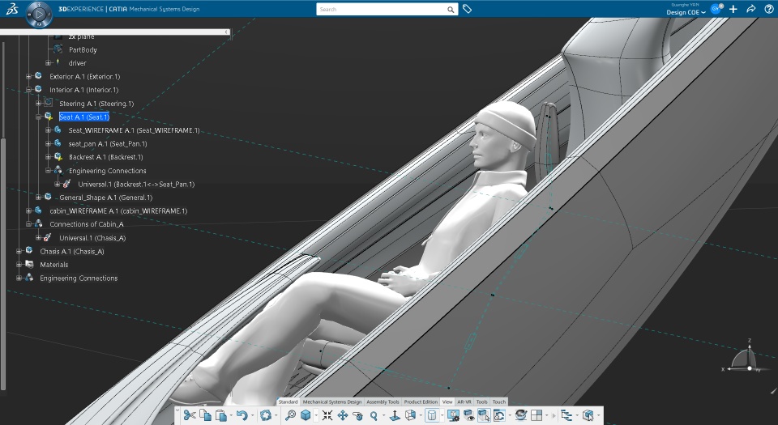Expand the Exterior A.1 node
The height and width of the screenshot is (425, 778).
point(29,76)
